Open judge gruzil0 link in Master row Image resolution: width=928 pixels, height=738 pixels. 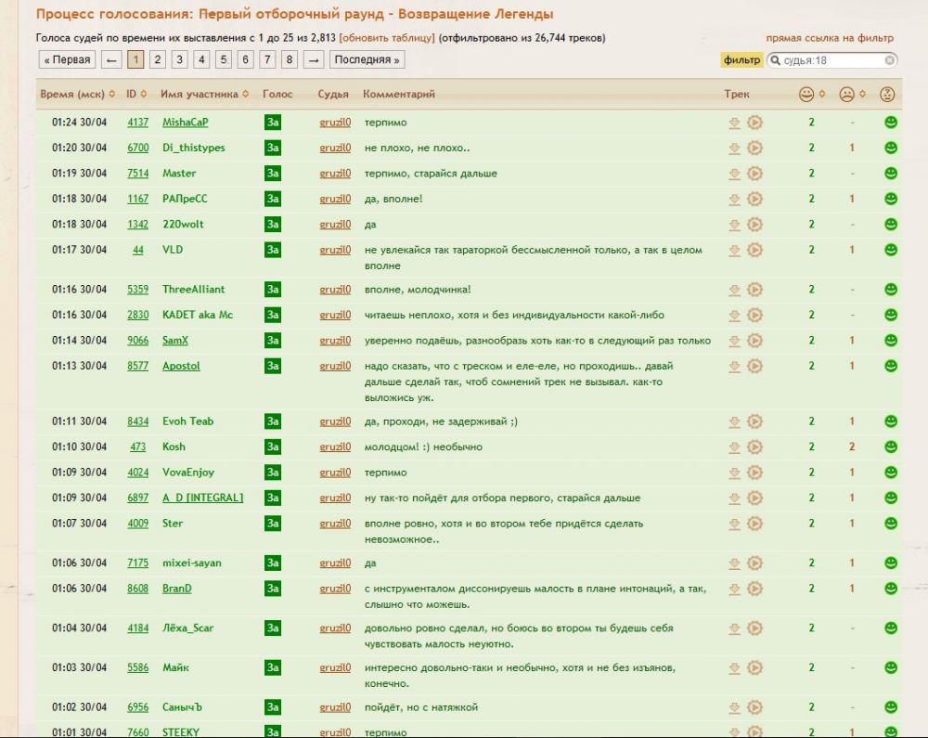tap(335, 174)
